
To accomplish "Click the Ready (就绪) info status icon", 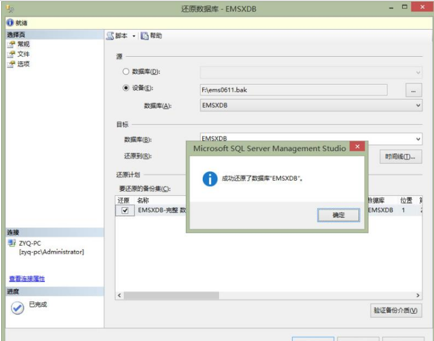I will pyautogui.click(x=10, y=23).
